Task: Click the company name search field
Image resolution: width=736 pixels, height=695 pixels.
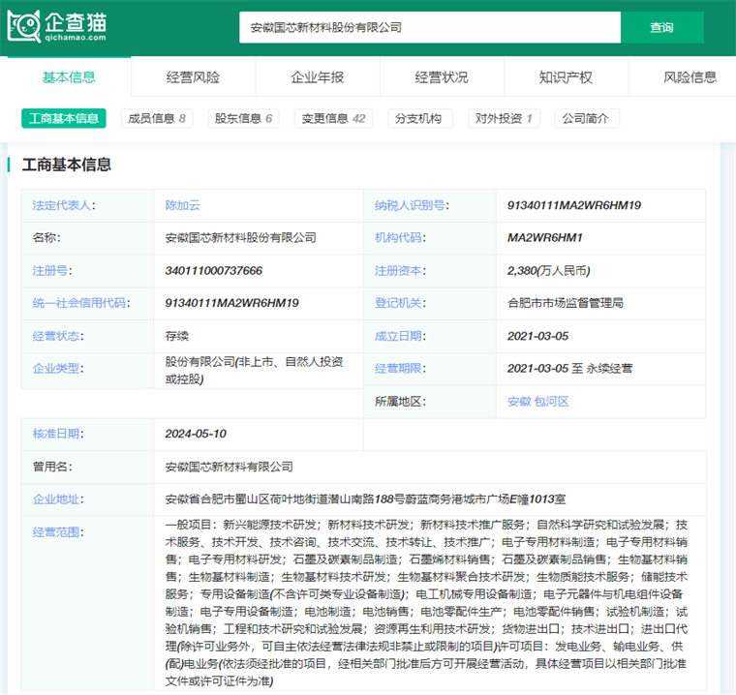Action: point(430,27)
